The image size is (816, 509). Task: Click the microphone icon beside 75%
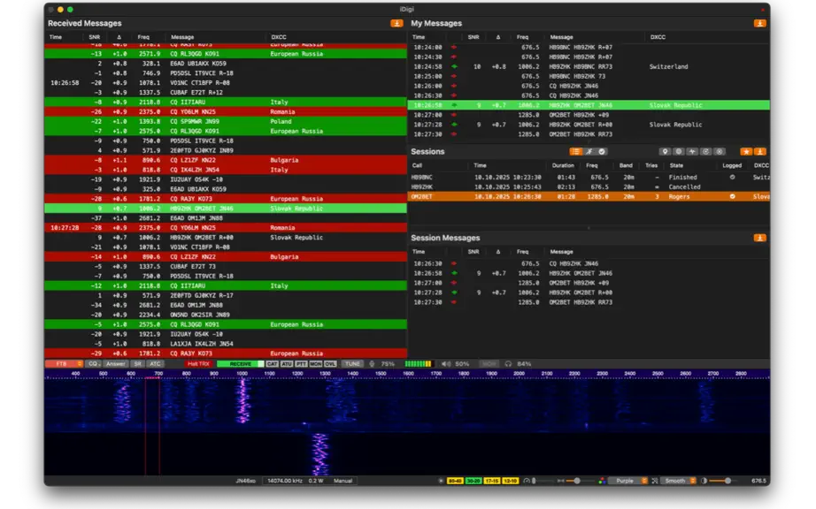pos(372,364)
